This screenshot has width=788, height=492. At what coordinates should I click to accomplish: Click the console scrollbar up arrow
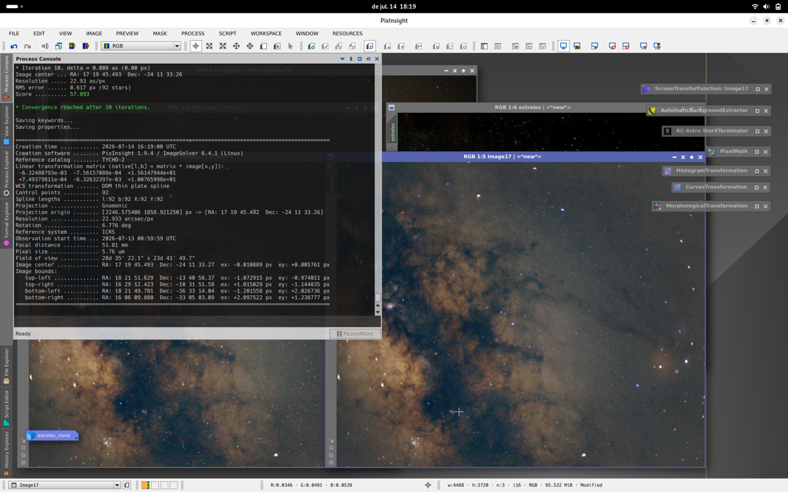coord(378,305)
